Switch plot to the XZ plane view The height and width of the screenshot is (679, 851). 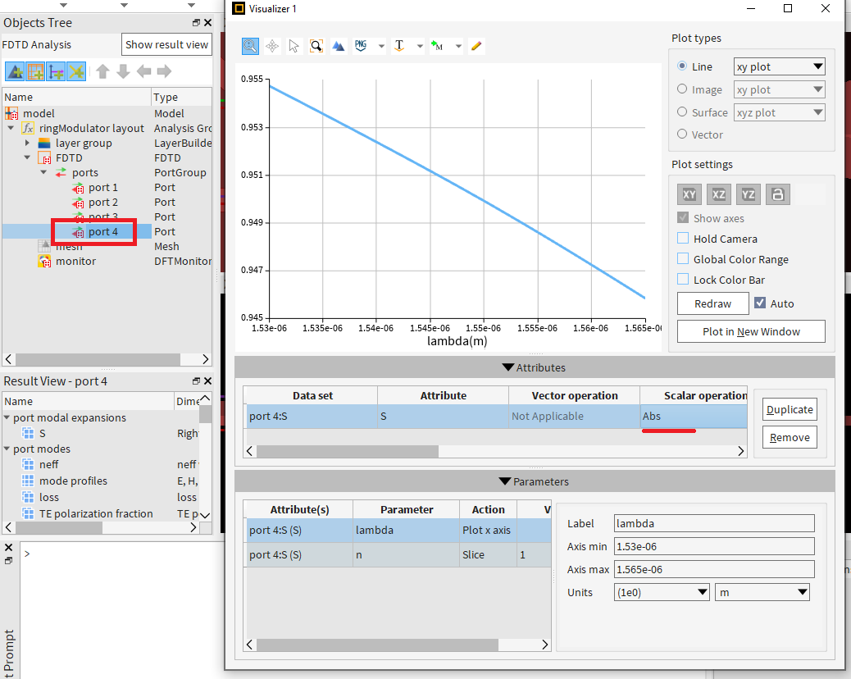[x=718, y=194]
